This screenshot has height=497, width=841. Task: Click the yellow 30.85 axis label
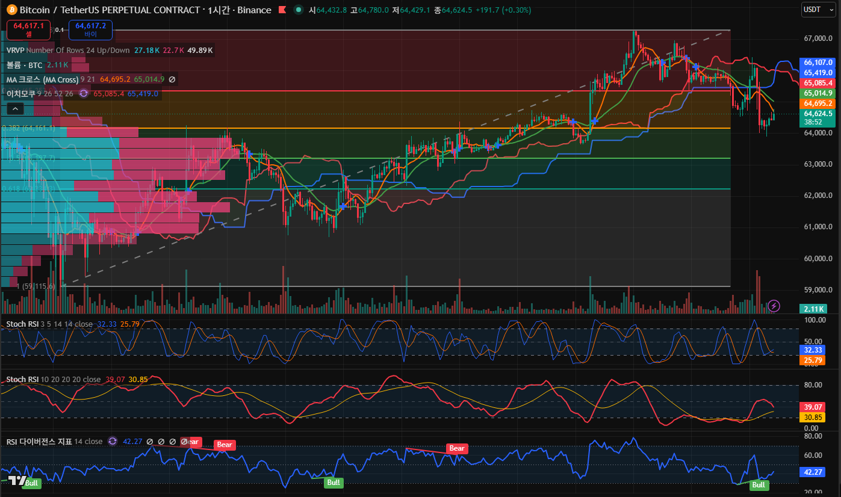click(813, 417)
